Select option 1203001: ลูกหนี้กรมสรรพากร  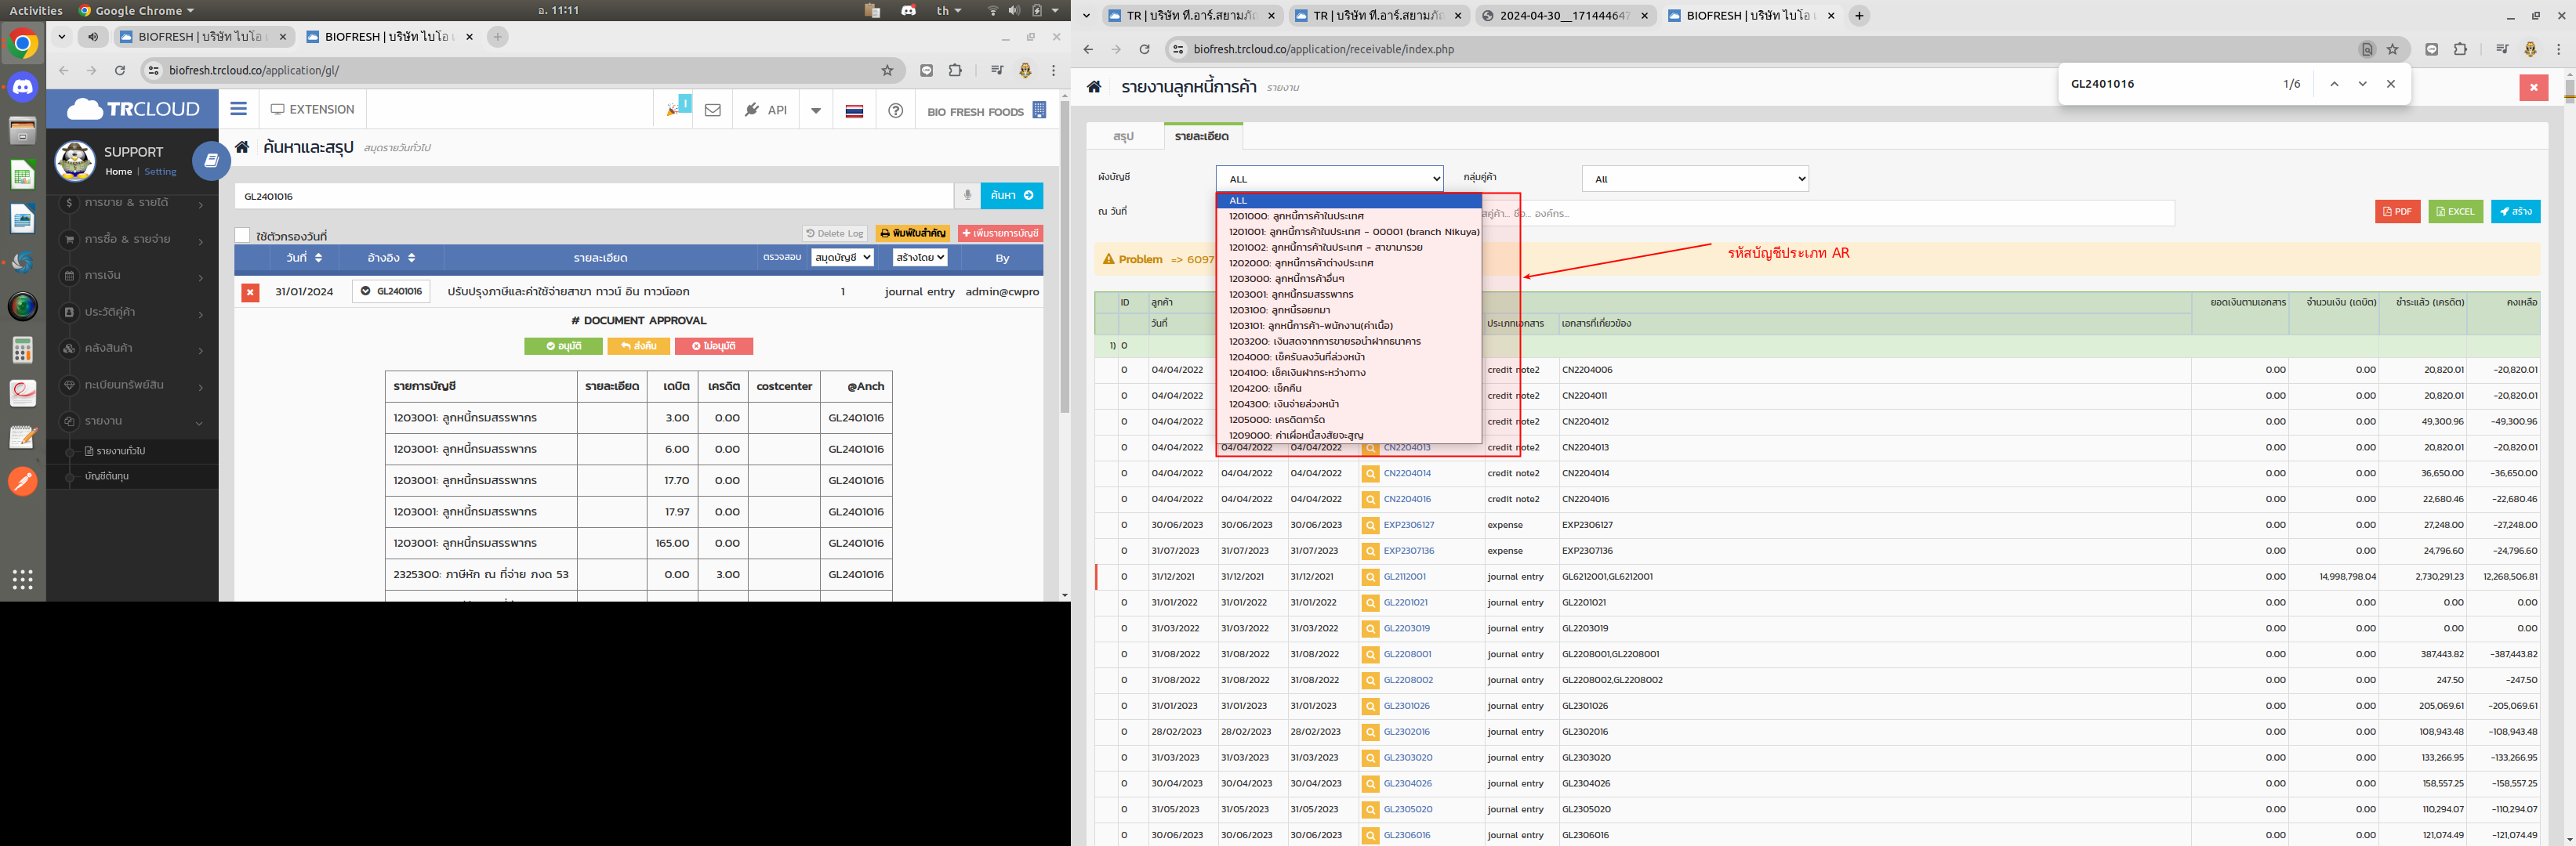coord(1349,295)
